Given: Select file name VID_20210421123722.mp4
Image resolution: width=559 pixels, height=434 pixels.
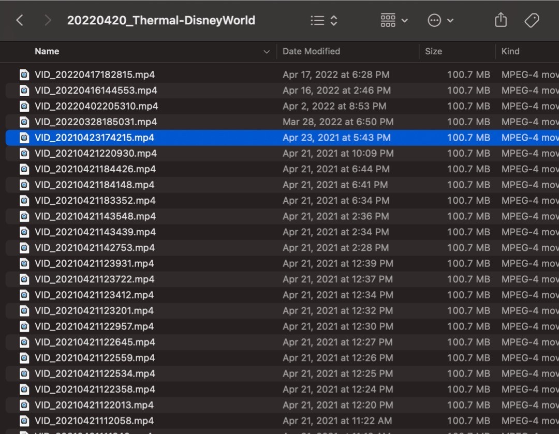Looking at the screenshot, I should click(95, 279).
